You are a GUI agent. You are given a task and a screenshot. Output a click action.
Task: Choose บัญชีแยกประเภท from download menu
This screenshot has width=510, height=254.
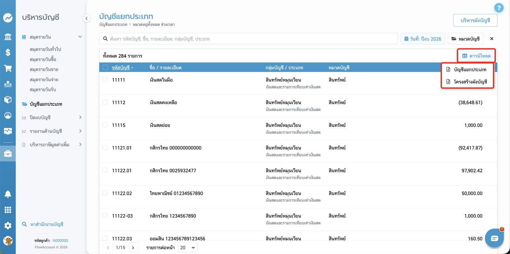tap(467, 70)
